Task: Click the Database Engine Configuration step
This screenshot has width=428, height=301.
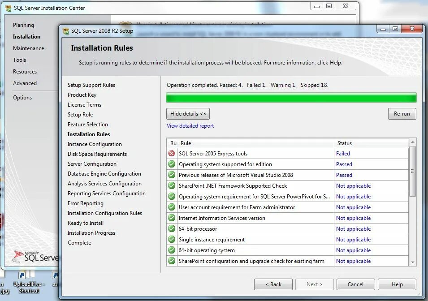Action: point(104,173)
